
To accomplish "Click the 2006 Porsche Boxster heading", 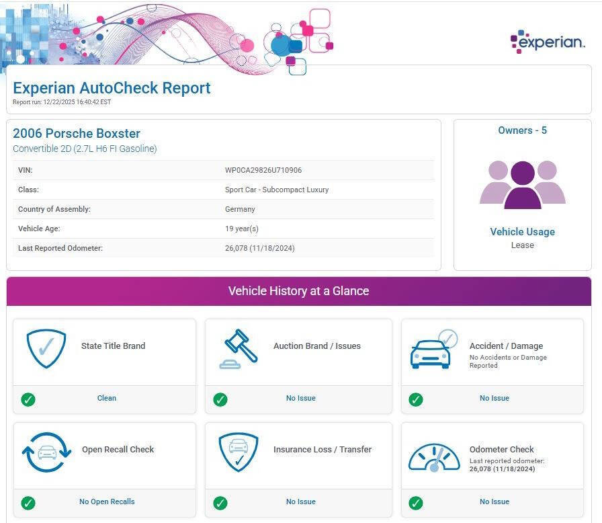I will click(x=77, y=133).
